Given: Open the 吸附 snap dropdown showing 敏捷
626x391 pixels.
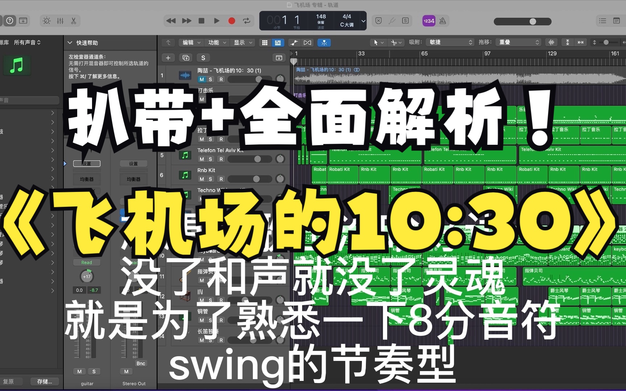Looking at the screenshot, I should point(450,42).
